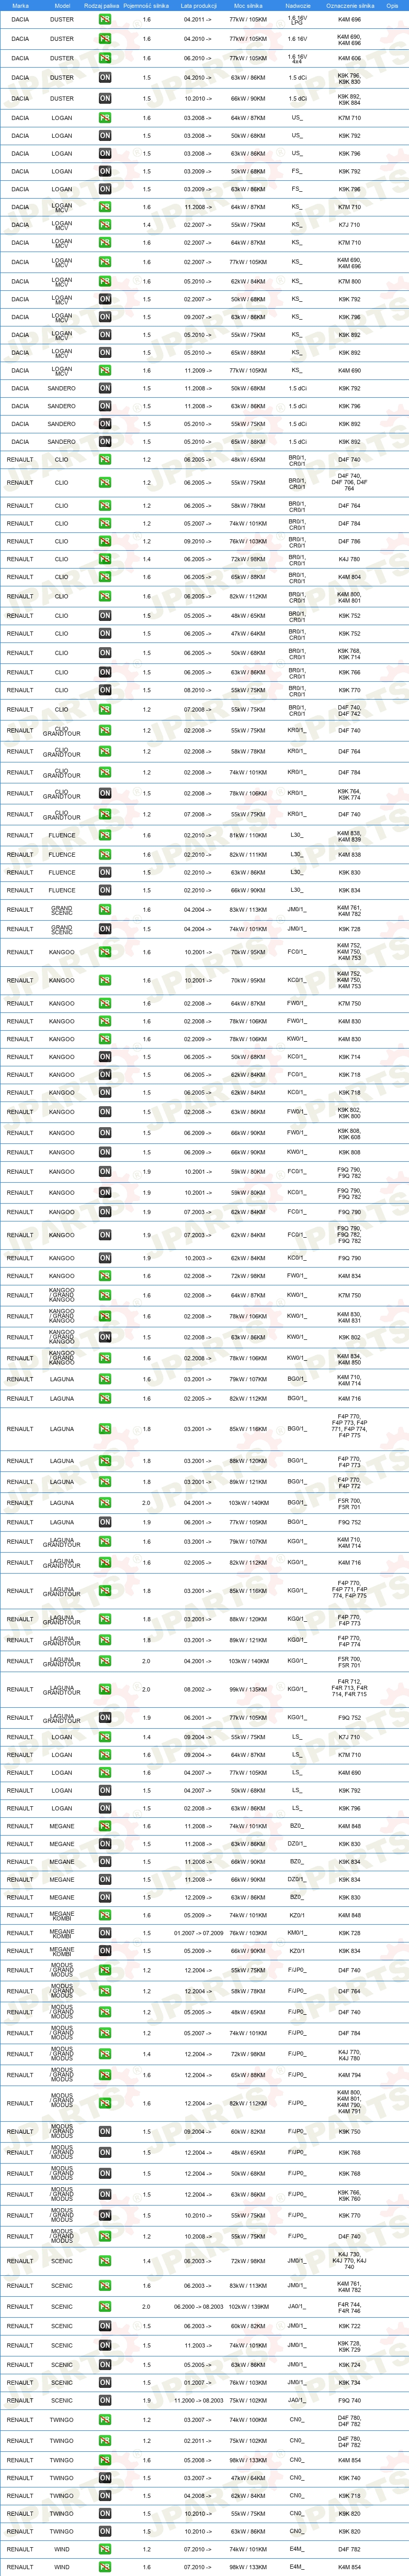
Task: Click petrol icon in Twingo K4M 854 row
Action: pyautogui.click(x=105, y=2460)
